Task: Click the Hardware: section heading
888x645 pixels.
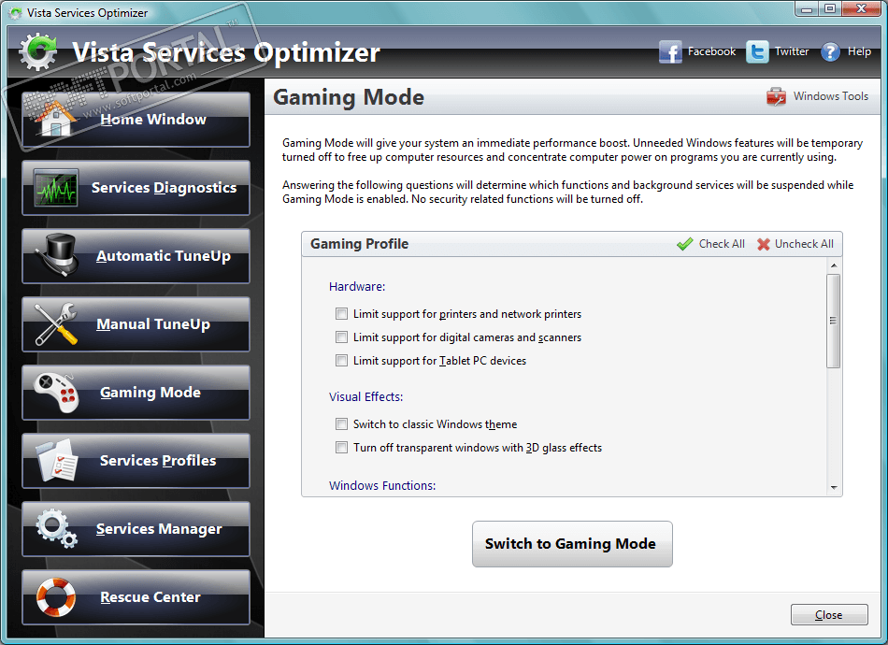Action: tap(357, 287)
